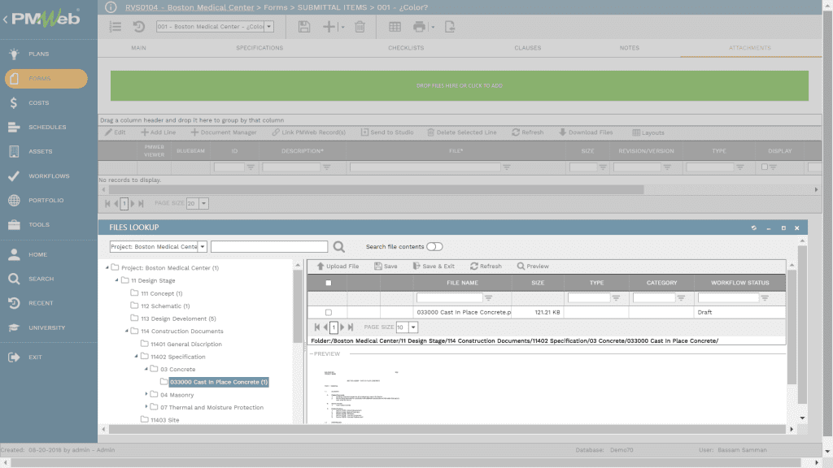Click Send to Studio in attachments toolbar
Viewport: 833px width, 468px height.
[x=387, y=132]
